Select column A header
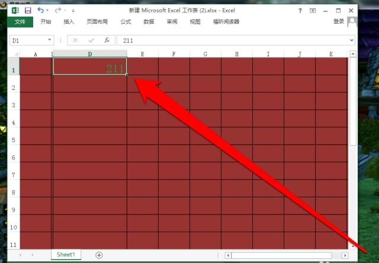Image resolution: width=379 pixels, height=263 pixels. pyautogui.click(x=36, y=54)
